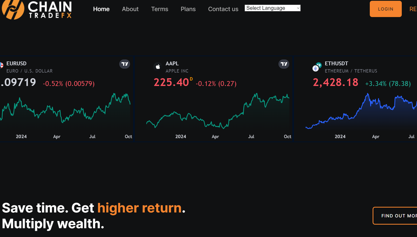The width and height of the screenshot is (417, 237).
Task: Go to the Home menu item
Action: tap(101, 9)
